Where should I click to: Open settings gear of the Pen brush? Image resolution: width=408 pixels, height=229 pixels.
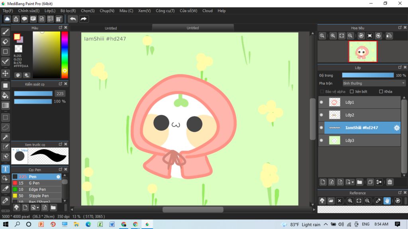[58, 177]
